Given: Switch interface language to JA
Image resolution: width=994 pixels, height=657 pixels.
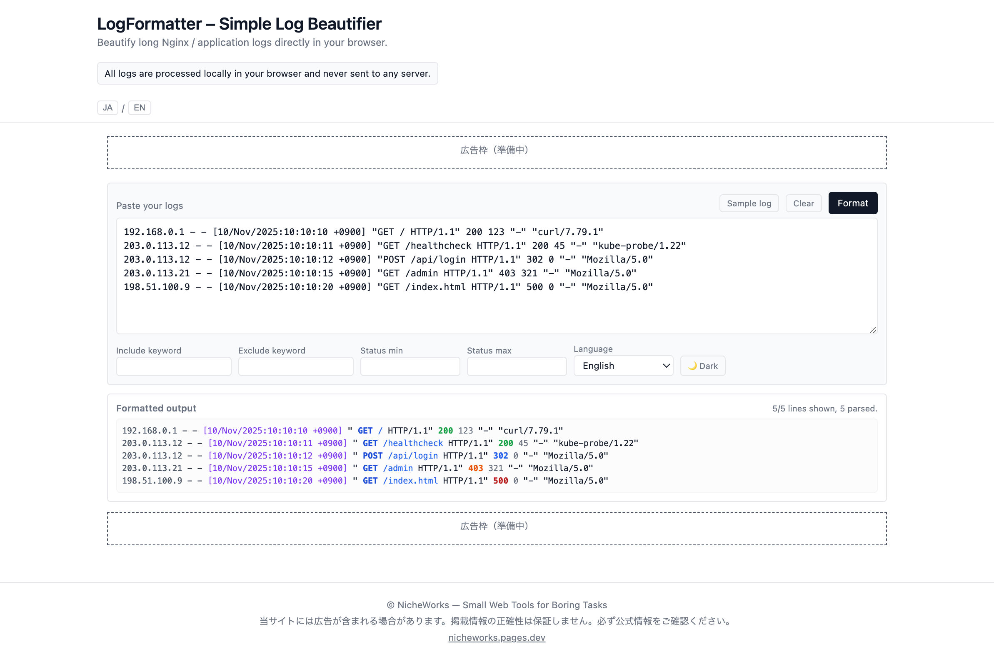Looking at the screenshot, I should (107, 108).
